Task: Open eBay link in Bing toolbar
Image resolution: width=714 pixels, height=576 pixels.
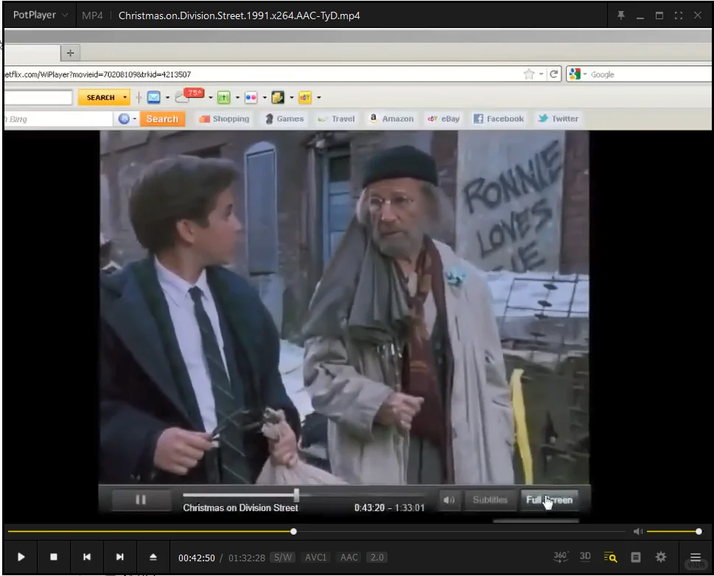Action: tap(444, 119)
